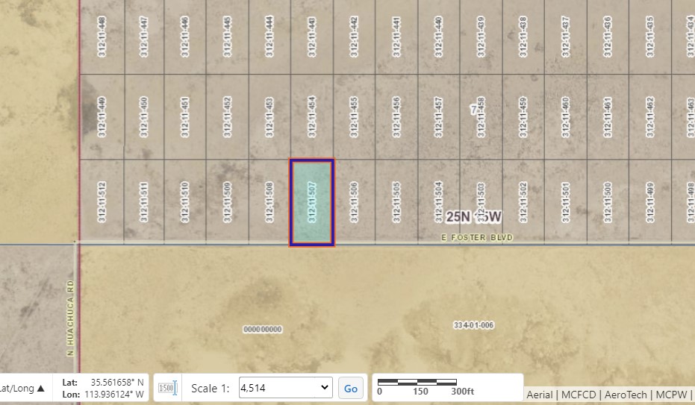Expand the Lat/Long coordinate format selector
The height and width of the screenshot is (405, 695).
(x=22, y=388)
